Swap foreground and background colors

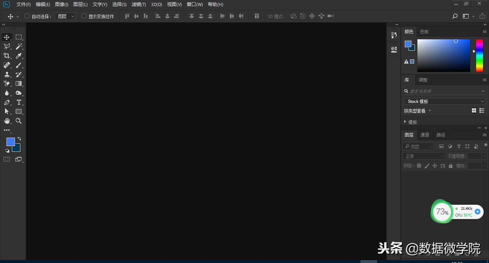coord(19,139)
